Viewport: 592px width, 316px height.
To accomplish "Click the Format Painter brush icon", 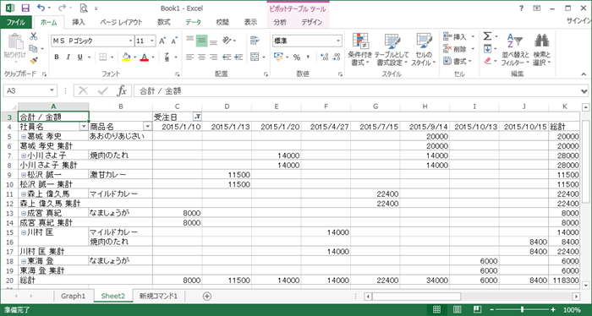I will tap(34, 61).
